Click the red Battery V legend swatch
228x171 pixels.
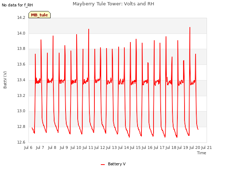click(x=103, y=165)
